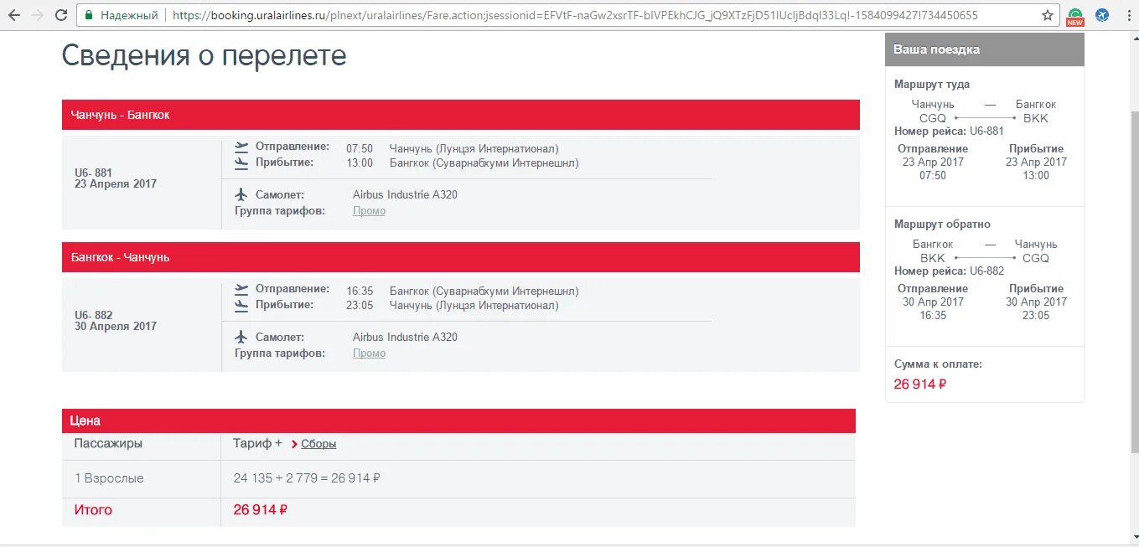Open the green extension icon marked NEW
Image resolution: width=1139 pixels, height=547 pixels.
[1075, 16]
